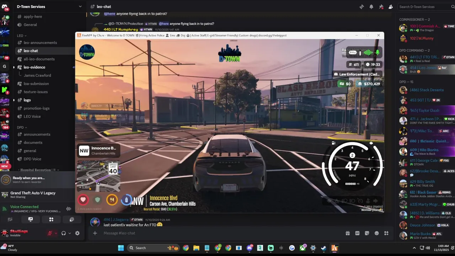
Task: Expand Hospital Reception category
Action: 40,170
